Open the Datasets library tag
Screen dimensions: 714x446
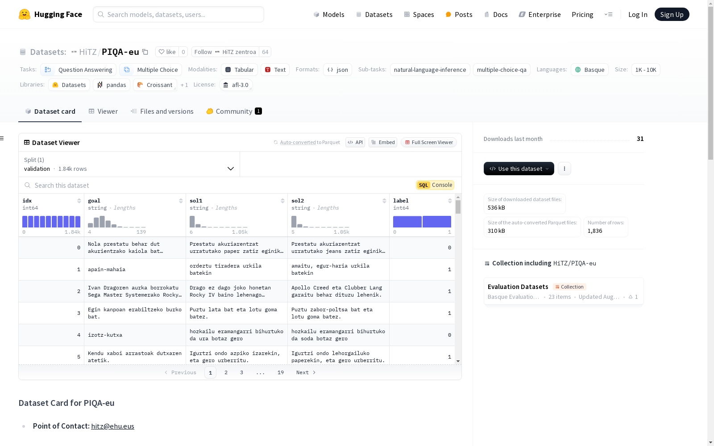click(69, 85)
